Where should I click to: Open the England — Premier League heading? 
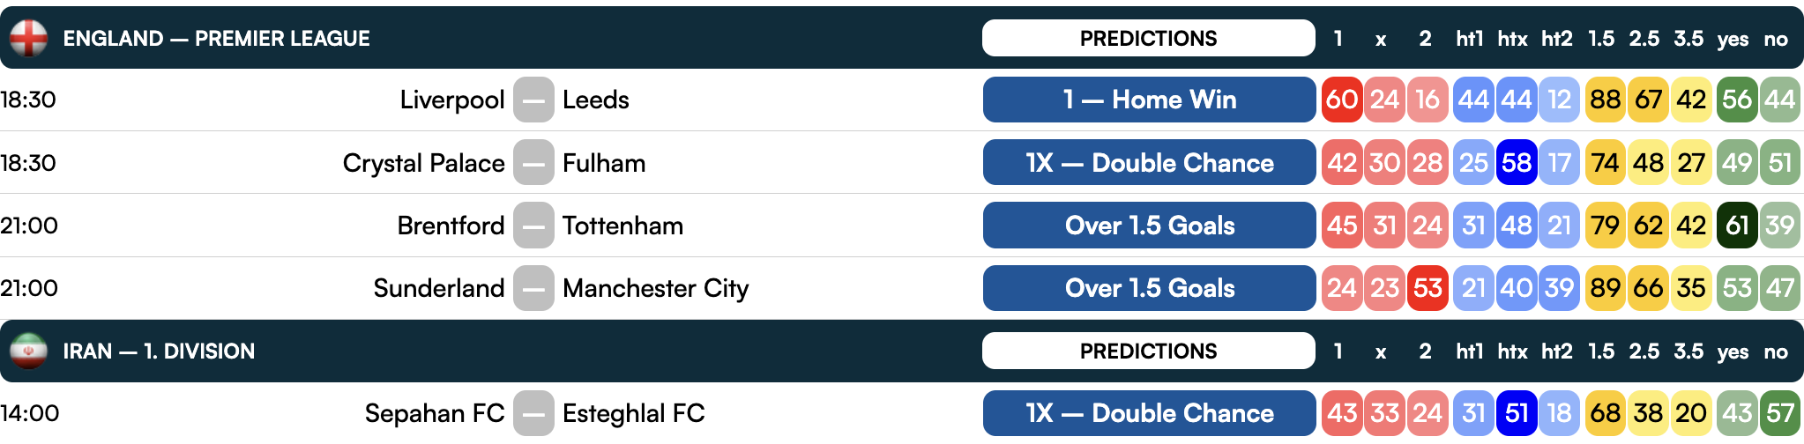point(216,38)
